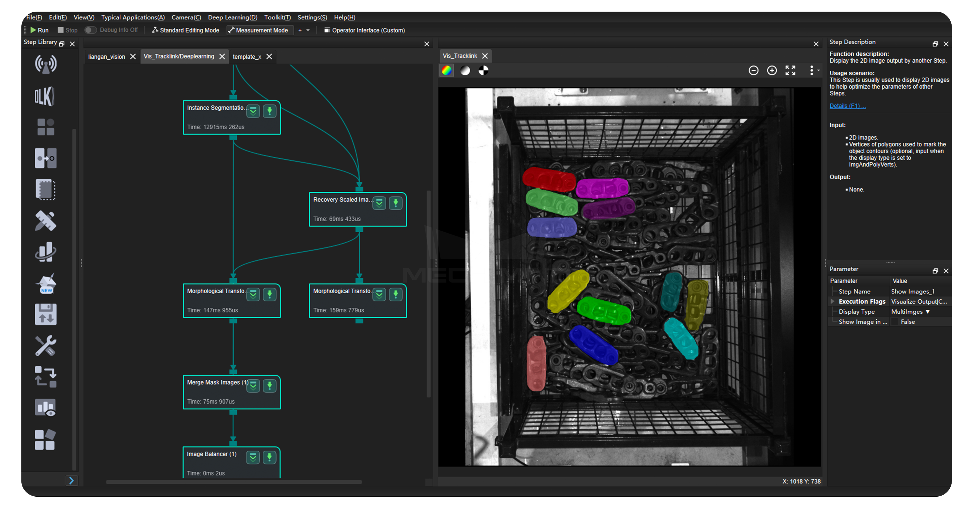Viewport: 973px width, 508px height.
Task: Click the horizontal scrollbar under the graph
Action: point(234,482)
